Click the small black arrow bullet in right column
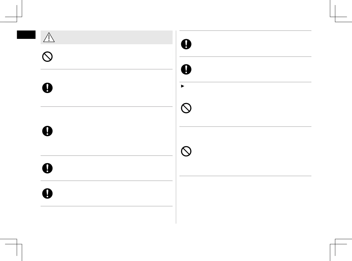The image size is (352, 261). pyautogui.click(x=181, y=86)
